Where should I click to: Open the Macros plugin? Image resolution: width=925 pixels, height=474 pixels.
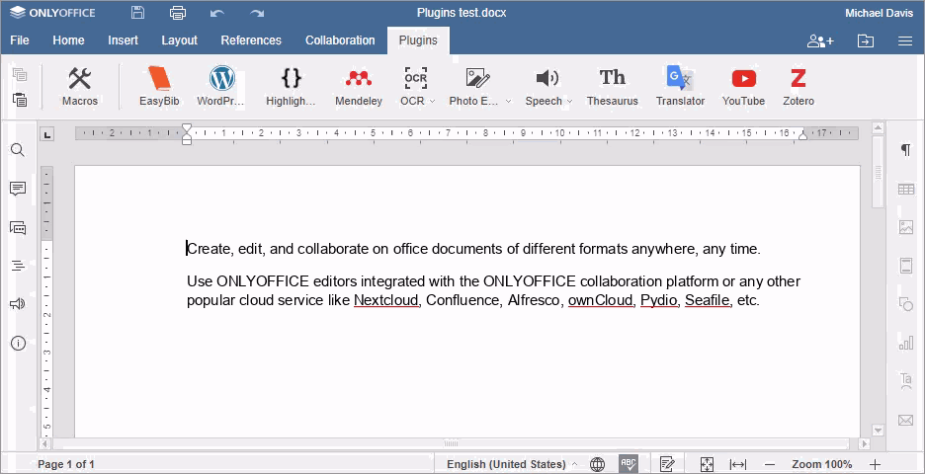point(80,86)
